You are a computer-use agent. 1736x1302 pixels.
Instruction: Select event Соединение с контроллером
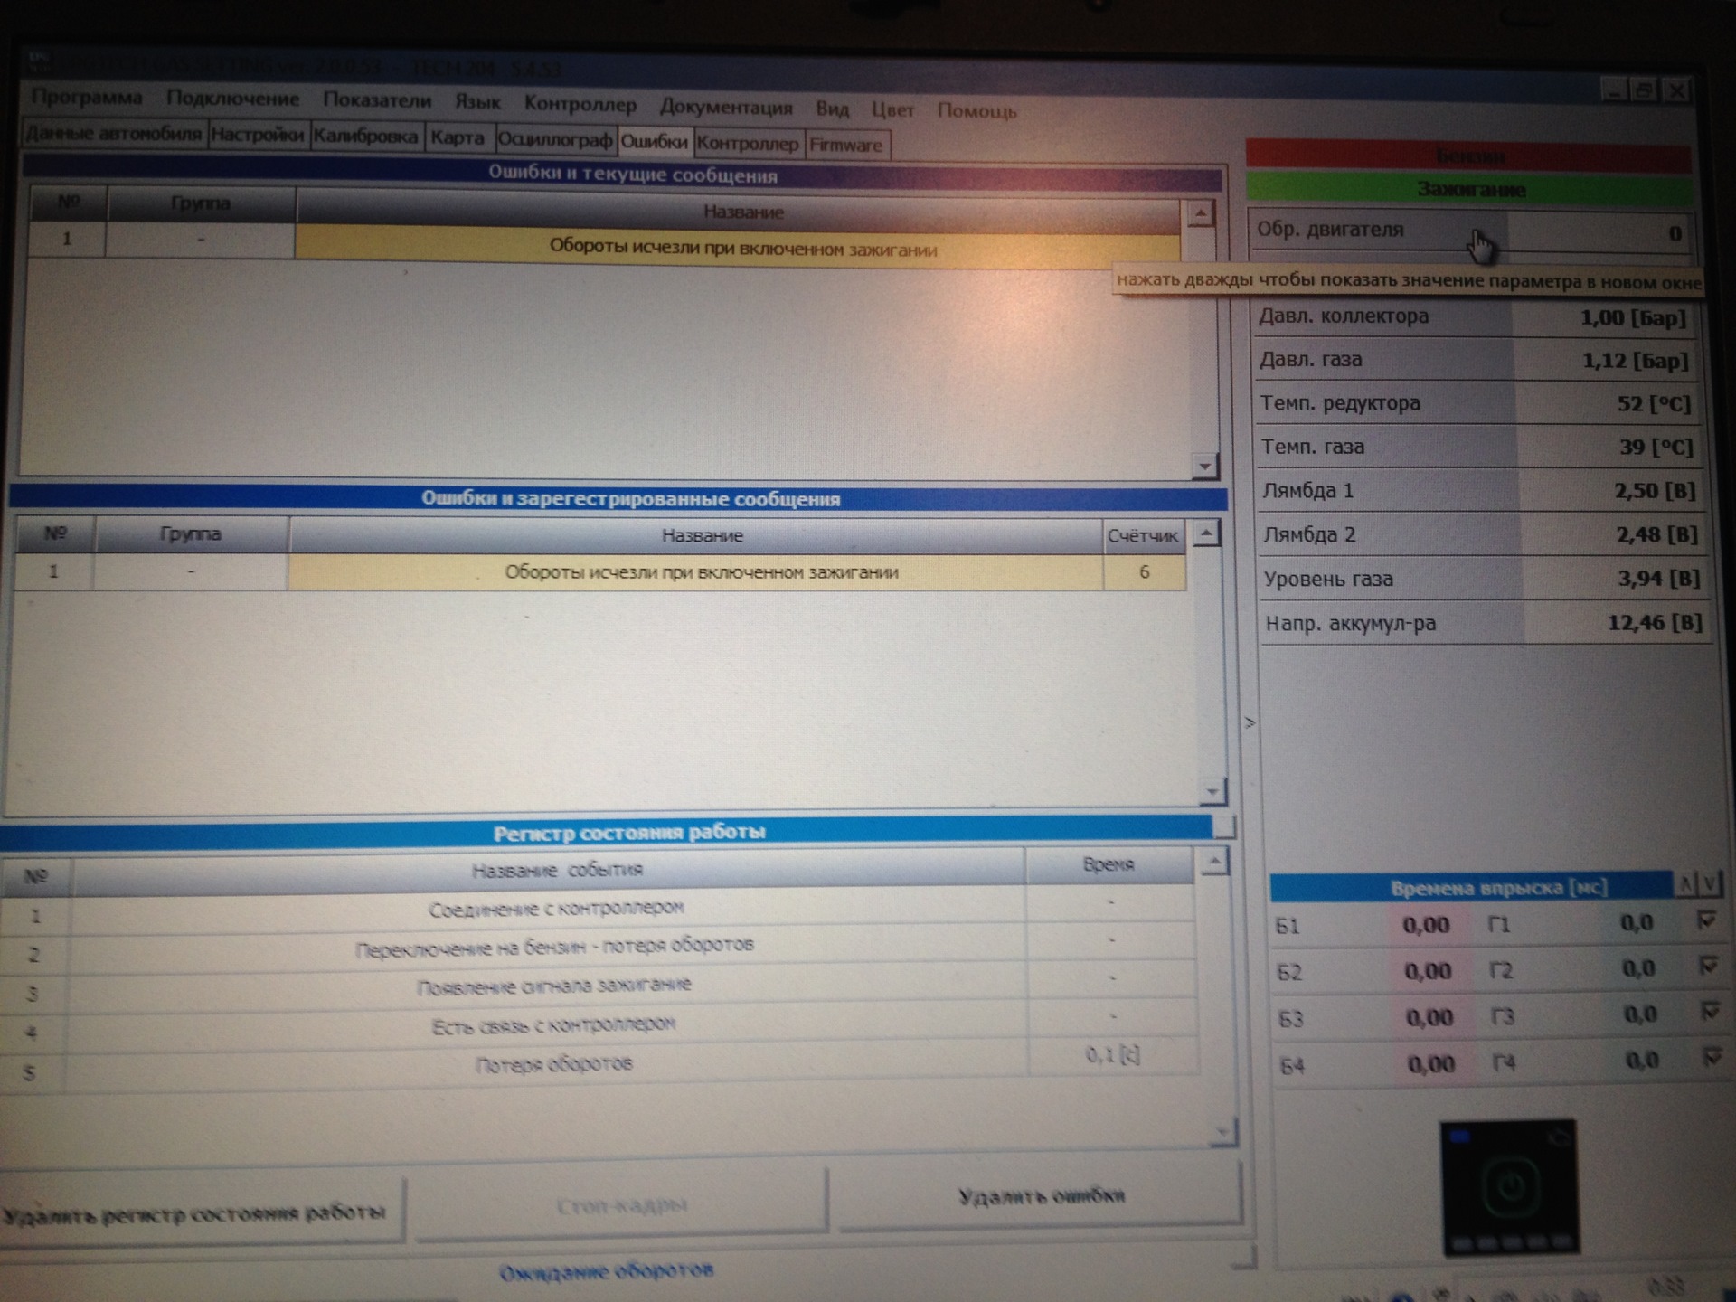(599, 910)
